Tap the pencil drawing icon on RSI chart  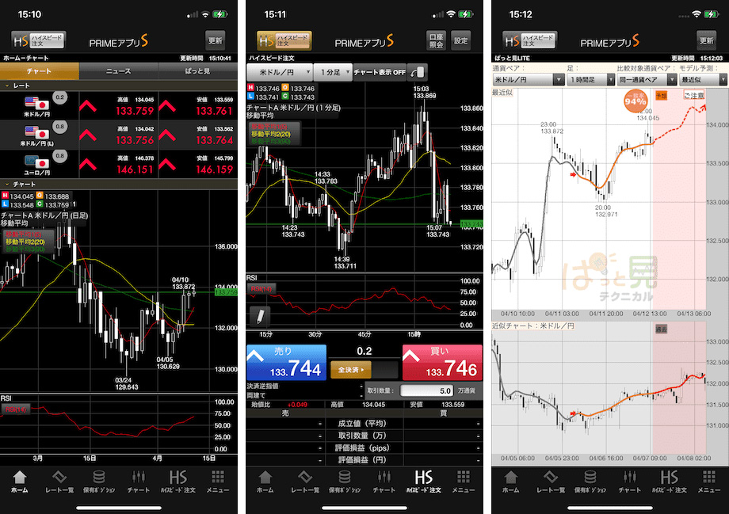(x=260, y=315)
